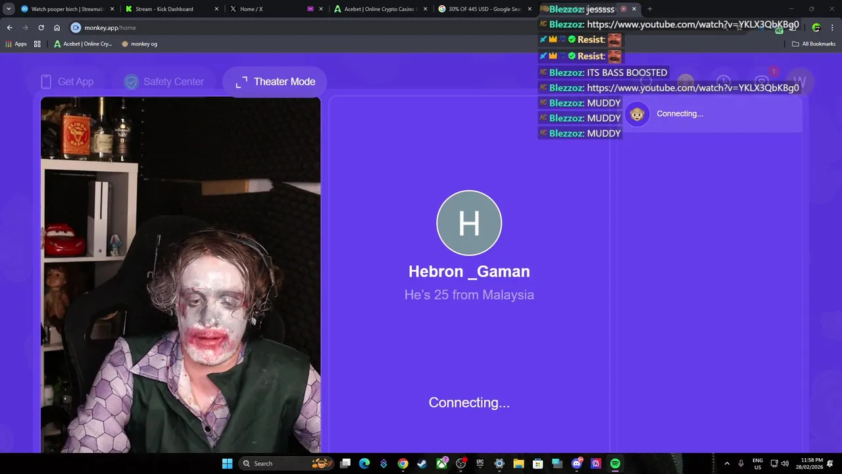Open File Explorer from taskbar
Viewport: 842px width, 474px height.
coord(518,463)
